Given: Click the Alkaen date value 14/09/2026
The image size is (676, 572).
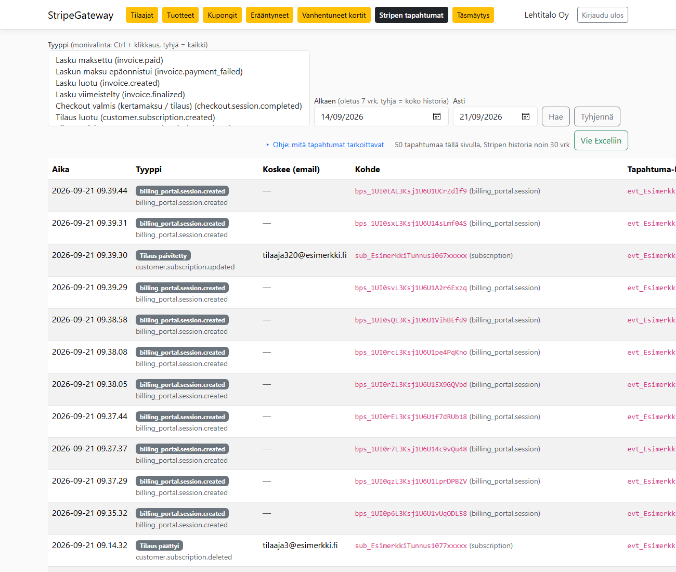Looking at the screenshot, I should tap(342, 116).
